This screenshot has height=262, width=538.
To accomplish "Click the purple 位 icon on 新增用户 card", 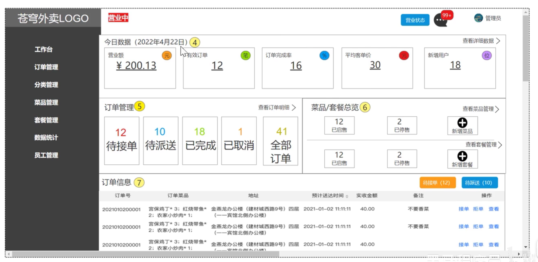I will [487, 55].
